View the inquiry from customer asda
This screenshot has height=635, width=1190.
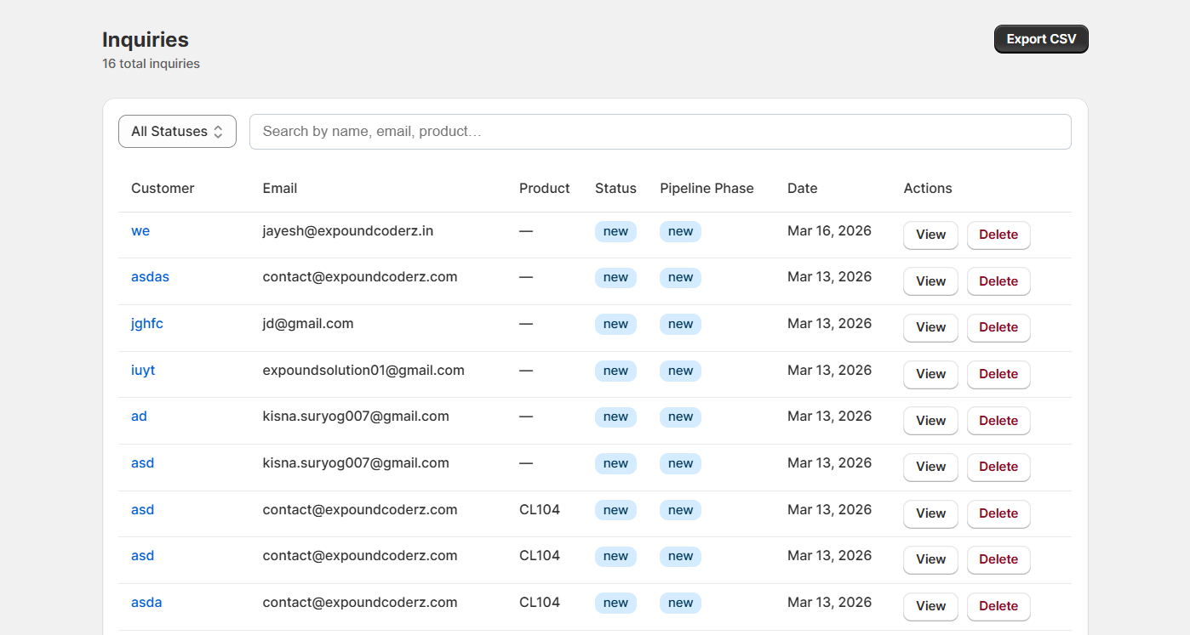930,606
